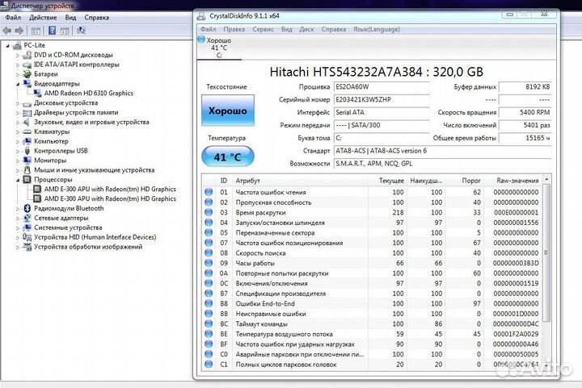Click the firmware field ES2OA60W
The image size is (582, 388).
382,87
